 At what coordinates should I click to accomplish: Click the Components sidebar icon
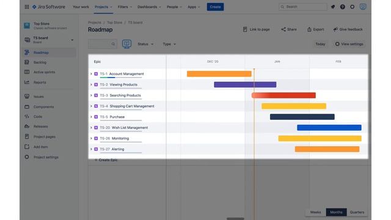tap(27, 106)
